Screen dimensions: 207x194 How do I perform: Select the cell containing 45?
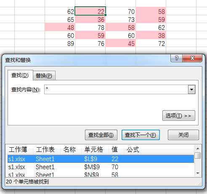(121, 43)
